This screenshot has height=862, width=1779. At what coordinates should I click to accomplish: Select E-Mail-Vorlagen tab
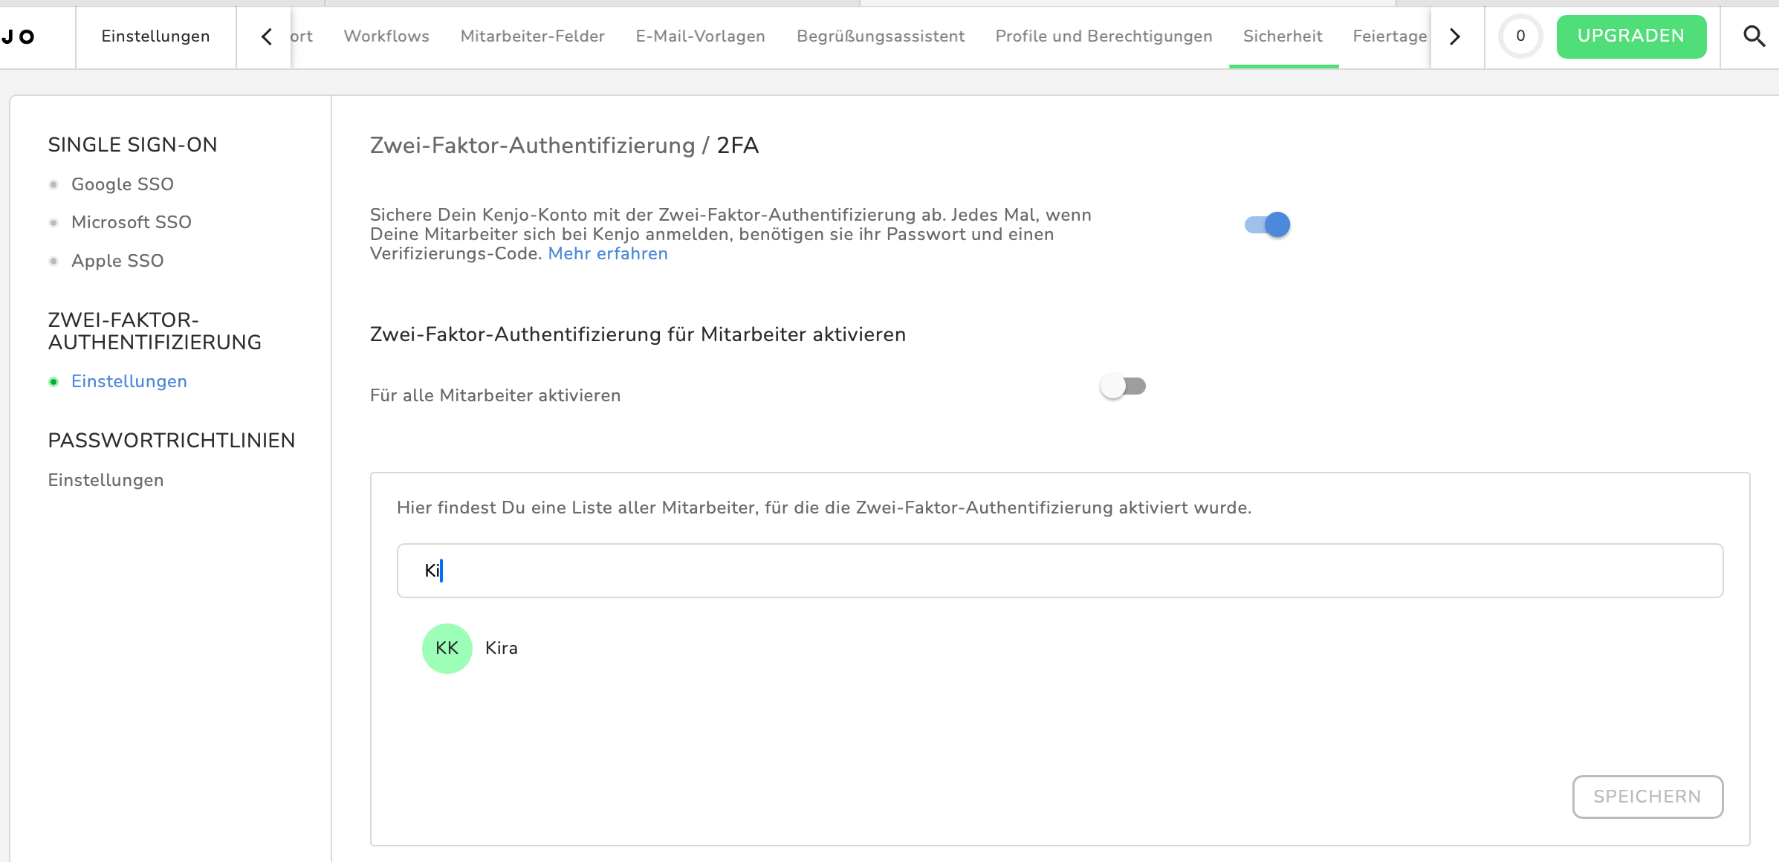(700, 36)
